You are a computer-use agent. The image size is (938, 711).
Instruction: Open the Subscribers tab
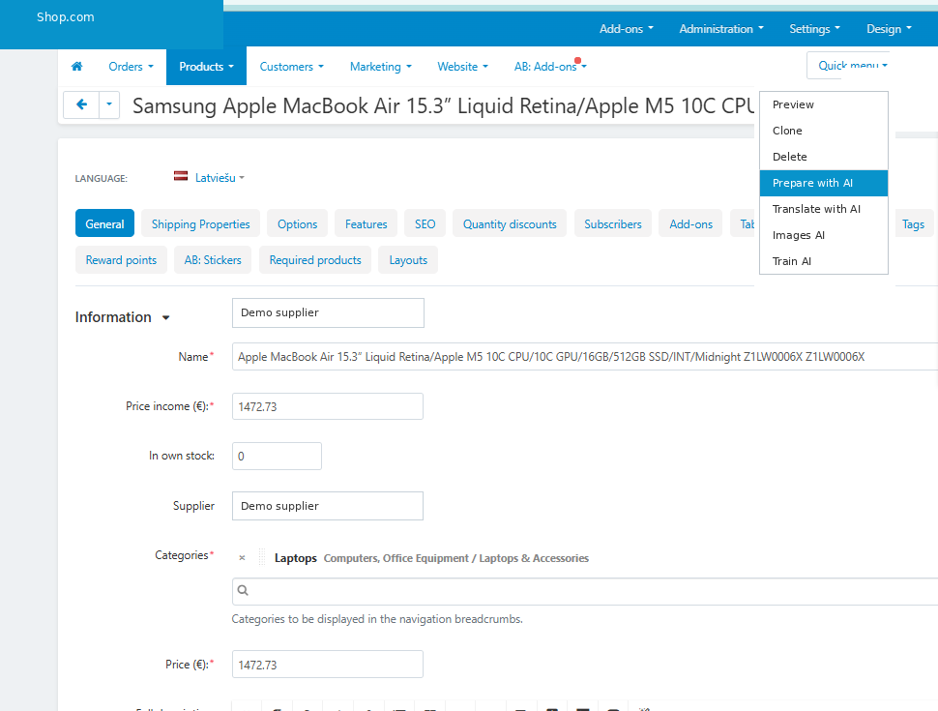(612, 223)
